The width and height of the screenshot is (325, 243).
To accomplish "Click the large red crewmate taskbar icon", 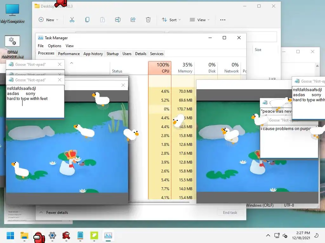I will click(x=39, y=237).
